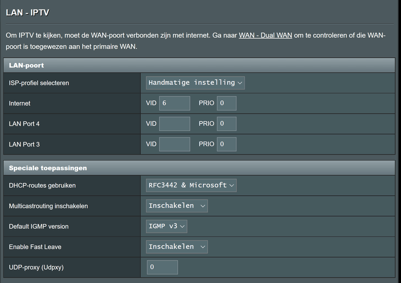Expand the DHCP-routes gebruiken dropdown
401x283 pixels.
191,185
